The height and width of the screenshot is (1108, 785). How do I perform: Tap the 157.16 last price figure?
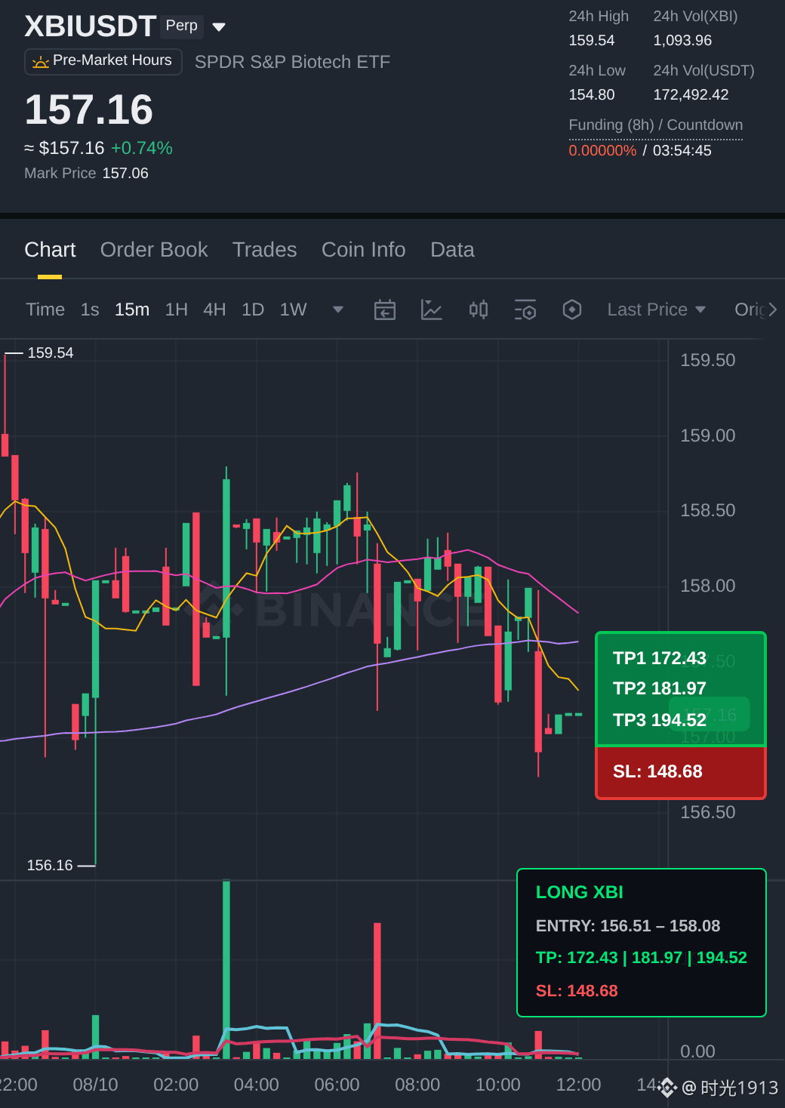click(x=89, y=110)
